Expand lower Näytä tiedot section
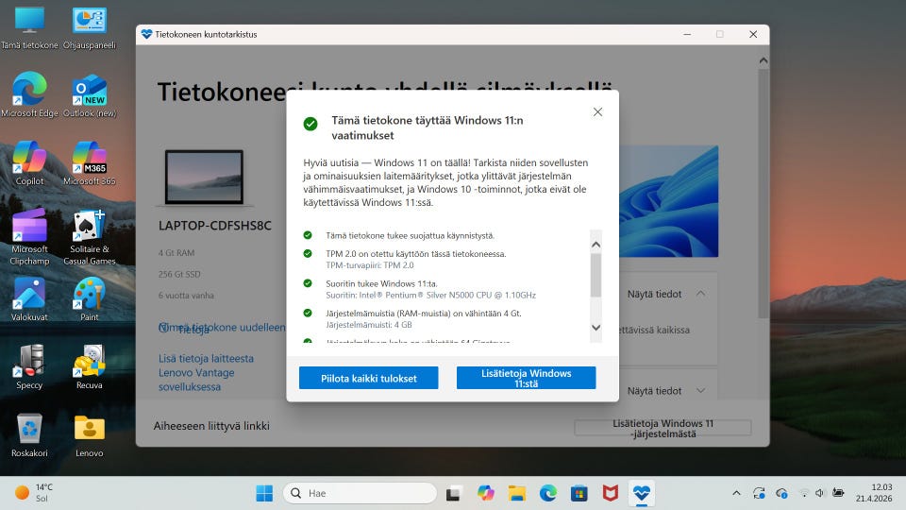The height and width of the screenshot is (510, 906). (666, 391)
